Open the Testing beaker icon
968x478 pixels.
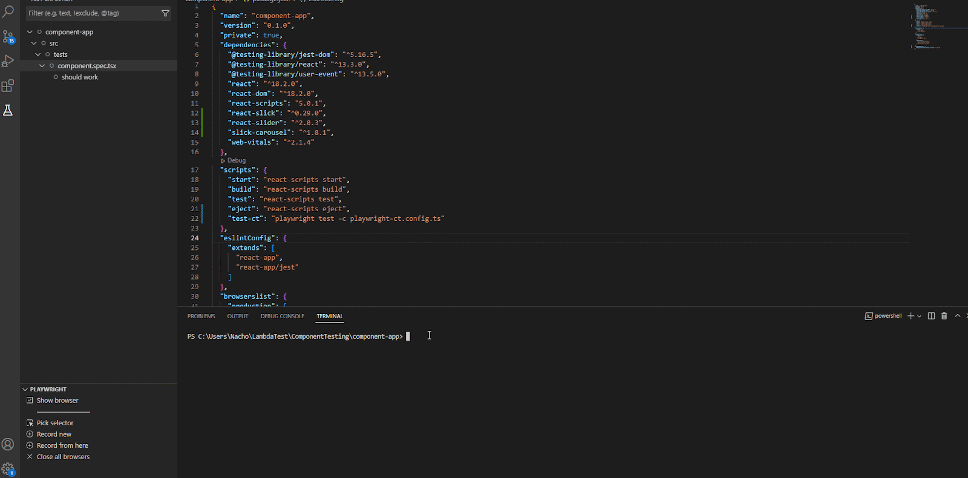[8, 110]
